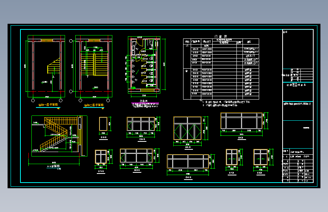Click the M0921 door tag at the washroom's top wall
328x212 pixels.
(x=140, y=38)
